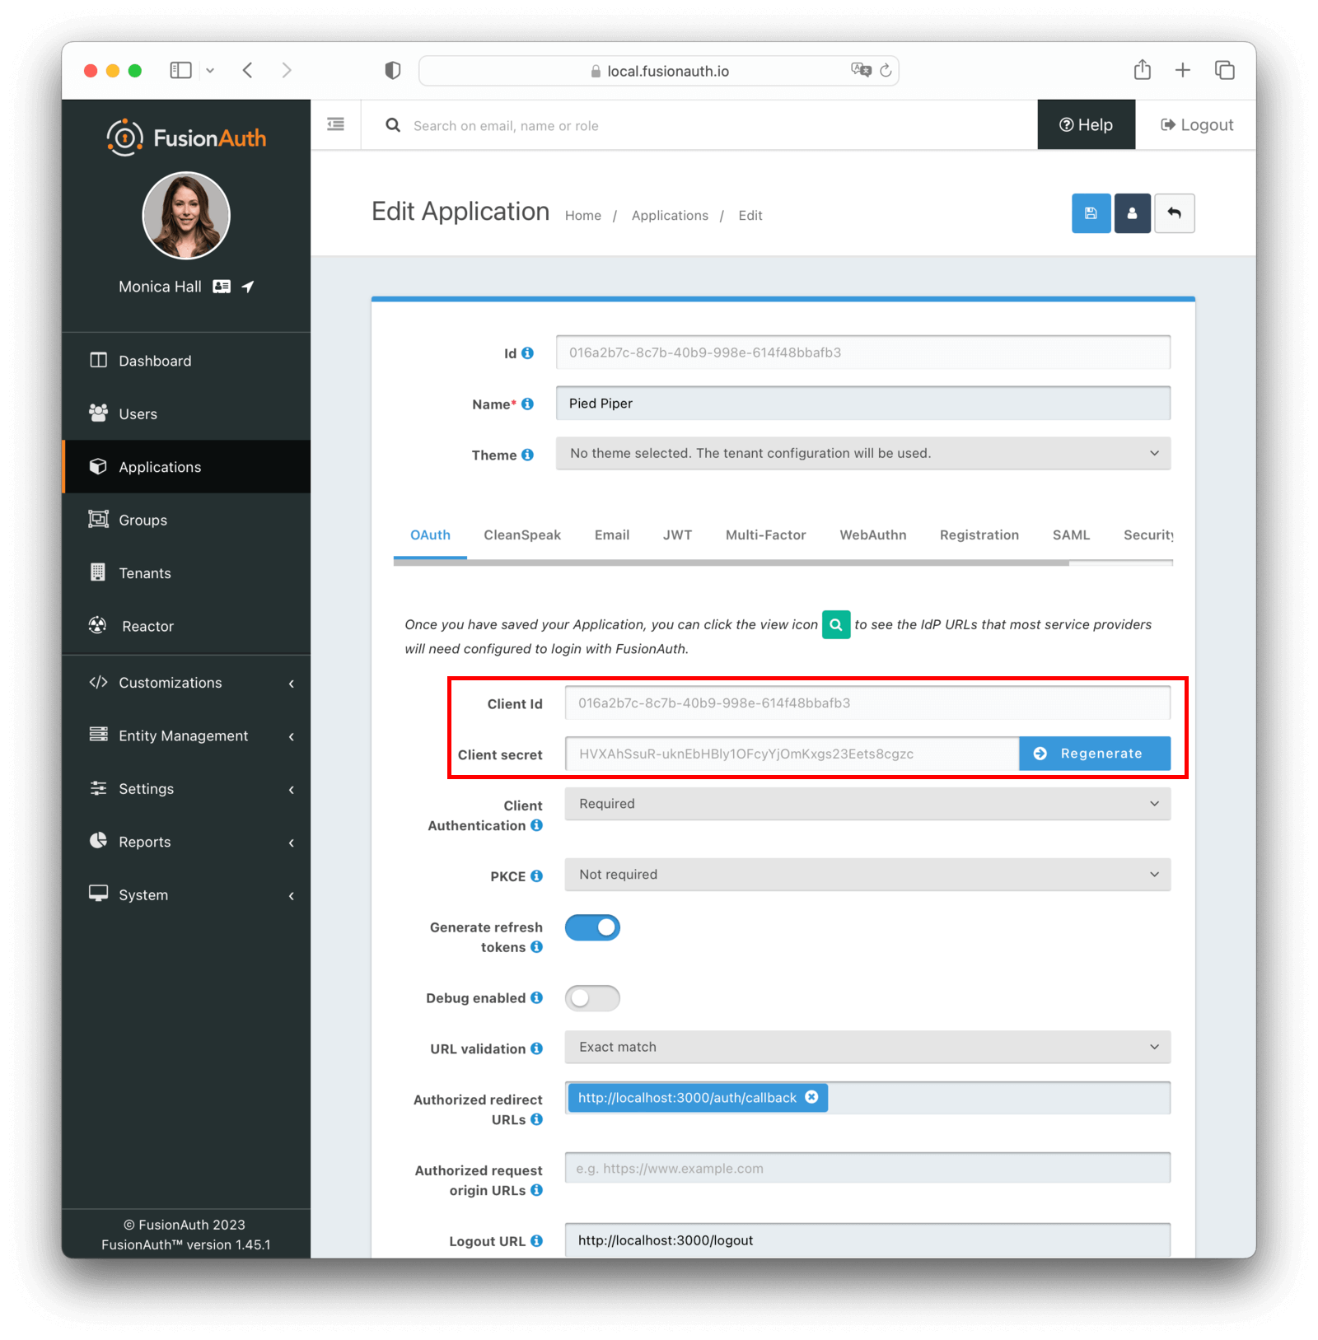Click the Regenerate client secret button
Image resolution: width=1318 pixels, height=1340 pixels.
click(1095, 754)
